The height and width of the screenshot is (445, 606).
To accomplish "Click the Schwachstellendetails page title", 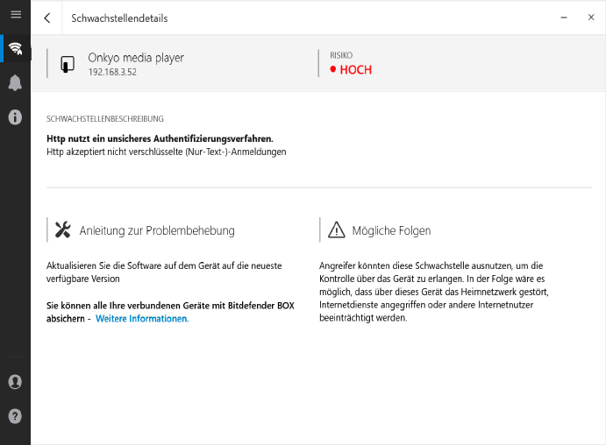I will [x=119, y=18].
